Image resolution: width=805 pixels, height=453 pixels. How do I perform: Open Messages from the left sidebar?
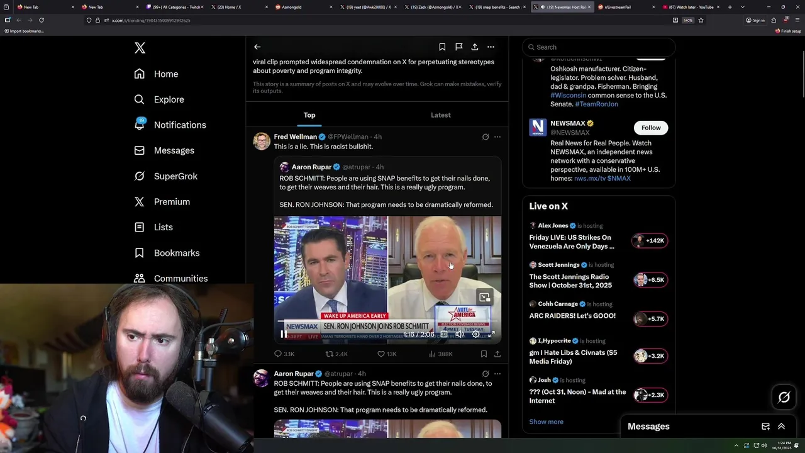164,150
